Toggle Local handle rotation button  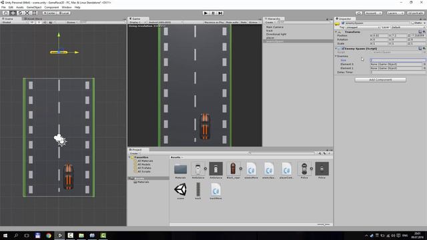pos(64,13)
